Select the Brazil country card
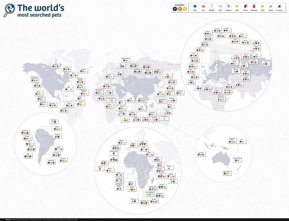289x221 pixels. tap(58, 148)
